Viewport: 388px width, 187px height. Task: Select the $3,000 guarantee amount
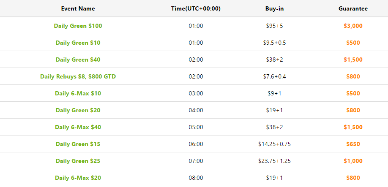353,26
